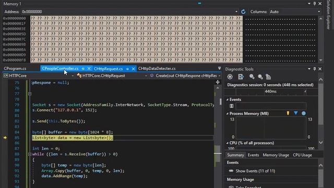Collapse the while loop at line 88

(30, 154)
